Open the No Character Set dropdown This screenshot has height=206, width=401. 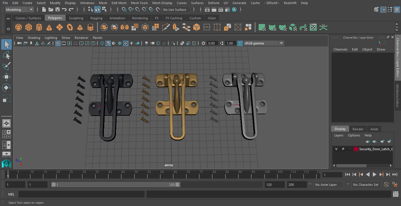[366, 185]
